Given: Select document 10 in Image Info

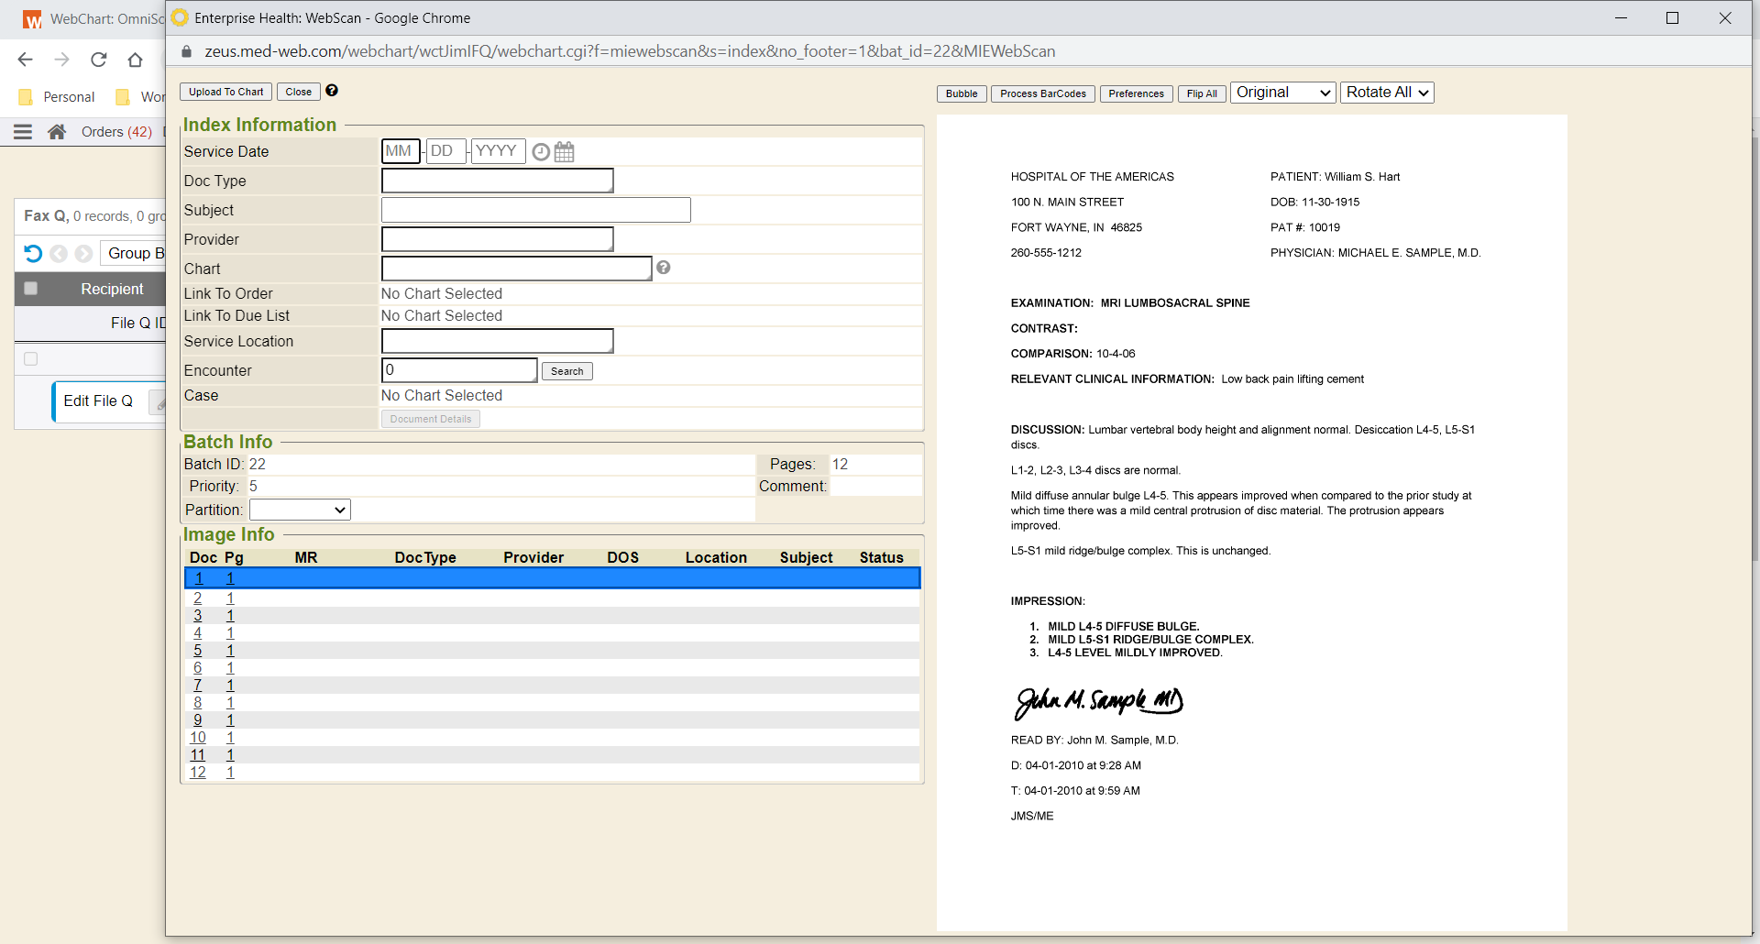Looking at the screenshot, I should (197, 738).
